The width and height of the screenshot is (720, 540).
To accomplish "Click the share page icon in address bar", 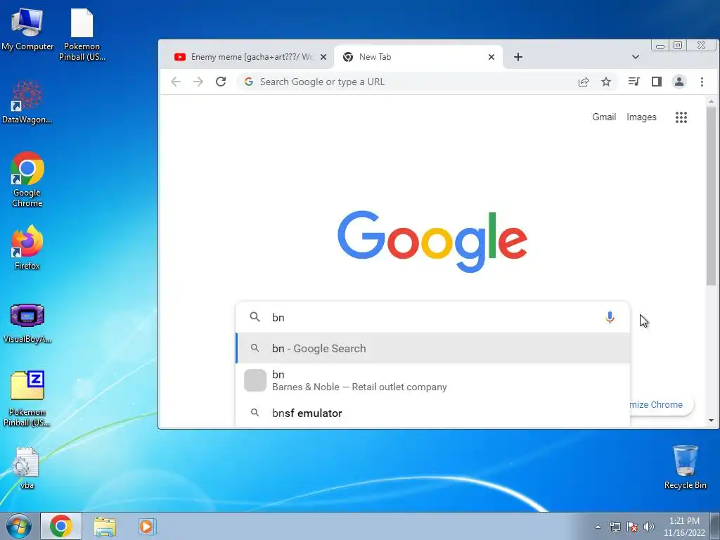I will (x=584, y=82).
